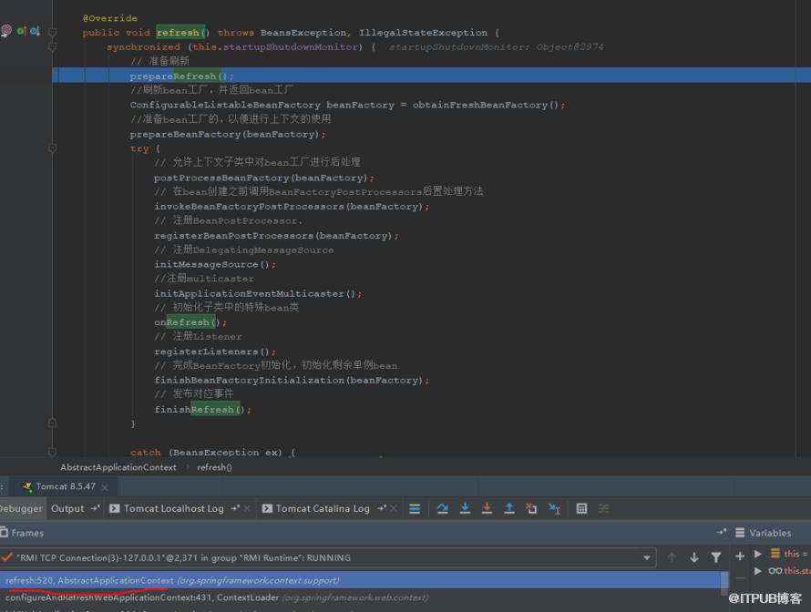
Task: Close the Tomcat Localhost Log tab
Action: [247, 508]
